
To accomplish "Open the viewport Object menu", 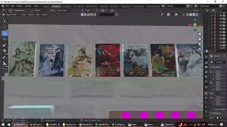I will click(44, 15).
